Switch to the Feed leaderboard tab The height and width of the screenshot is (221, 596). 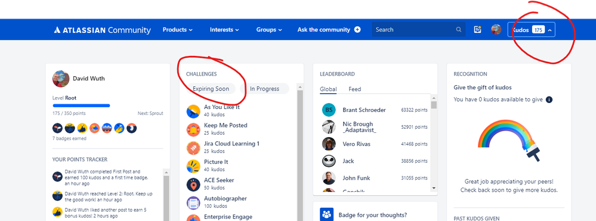pos(354,89)
